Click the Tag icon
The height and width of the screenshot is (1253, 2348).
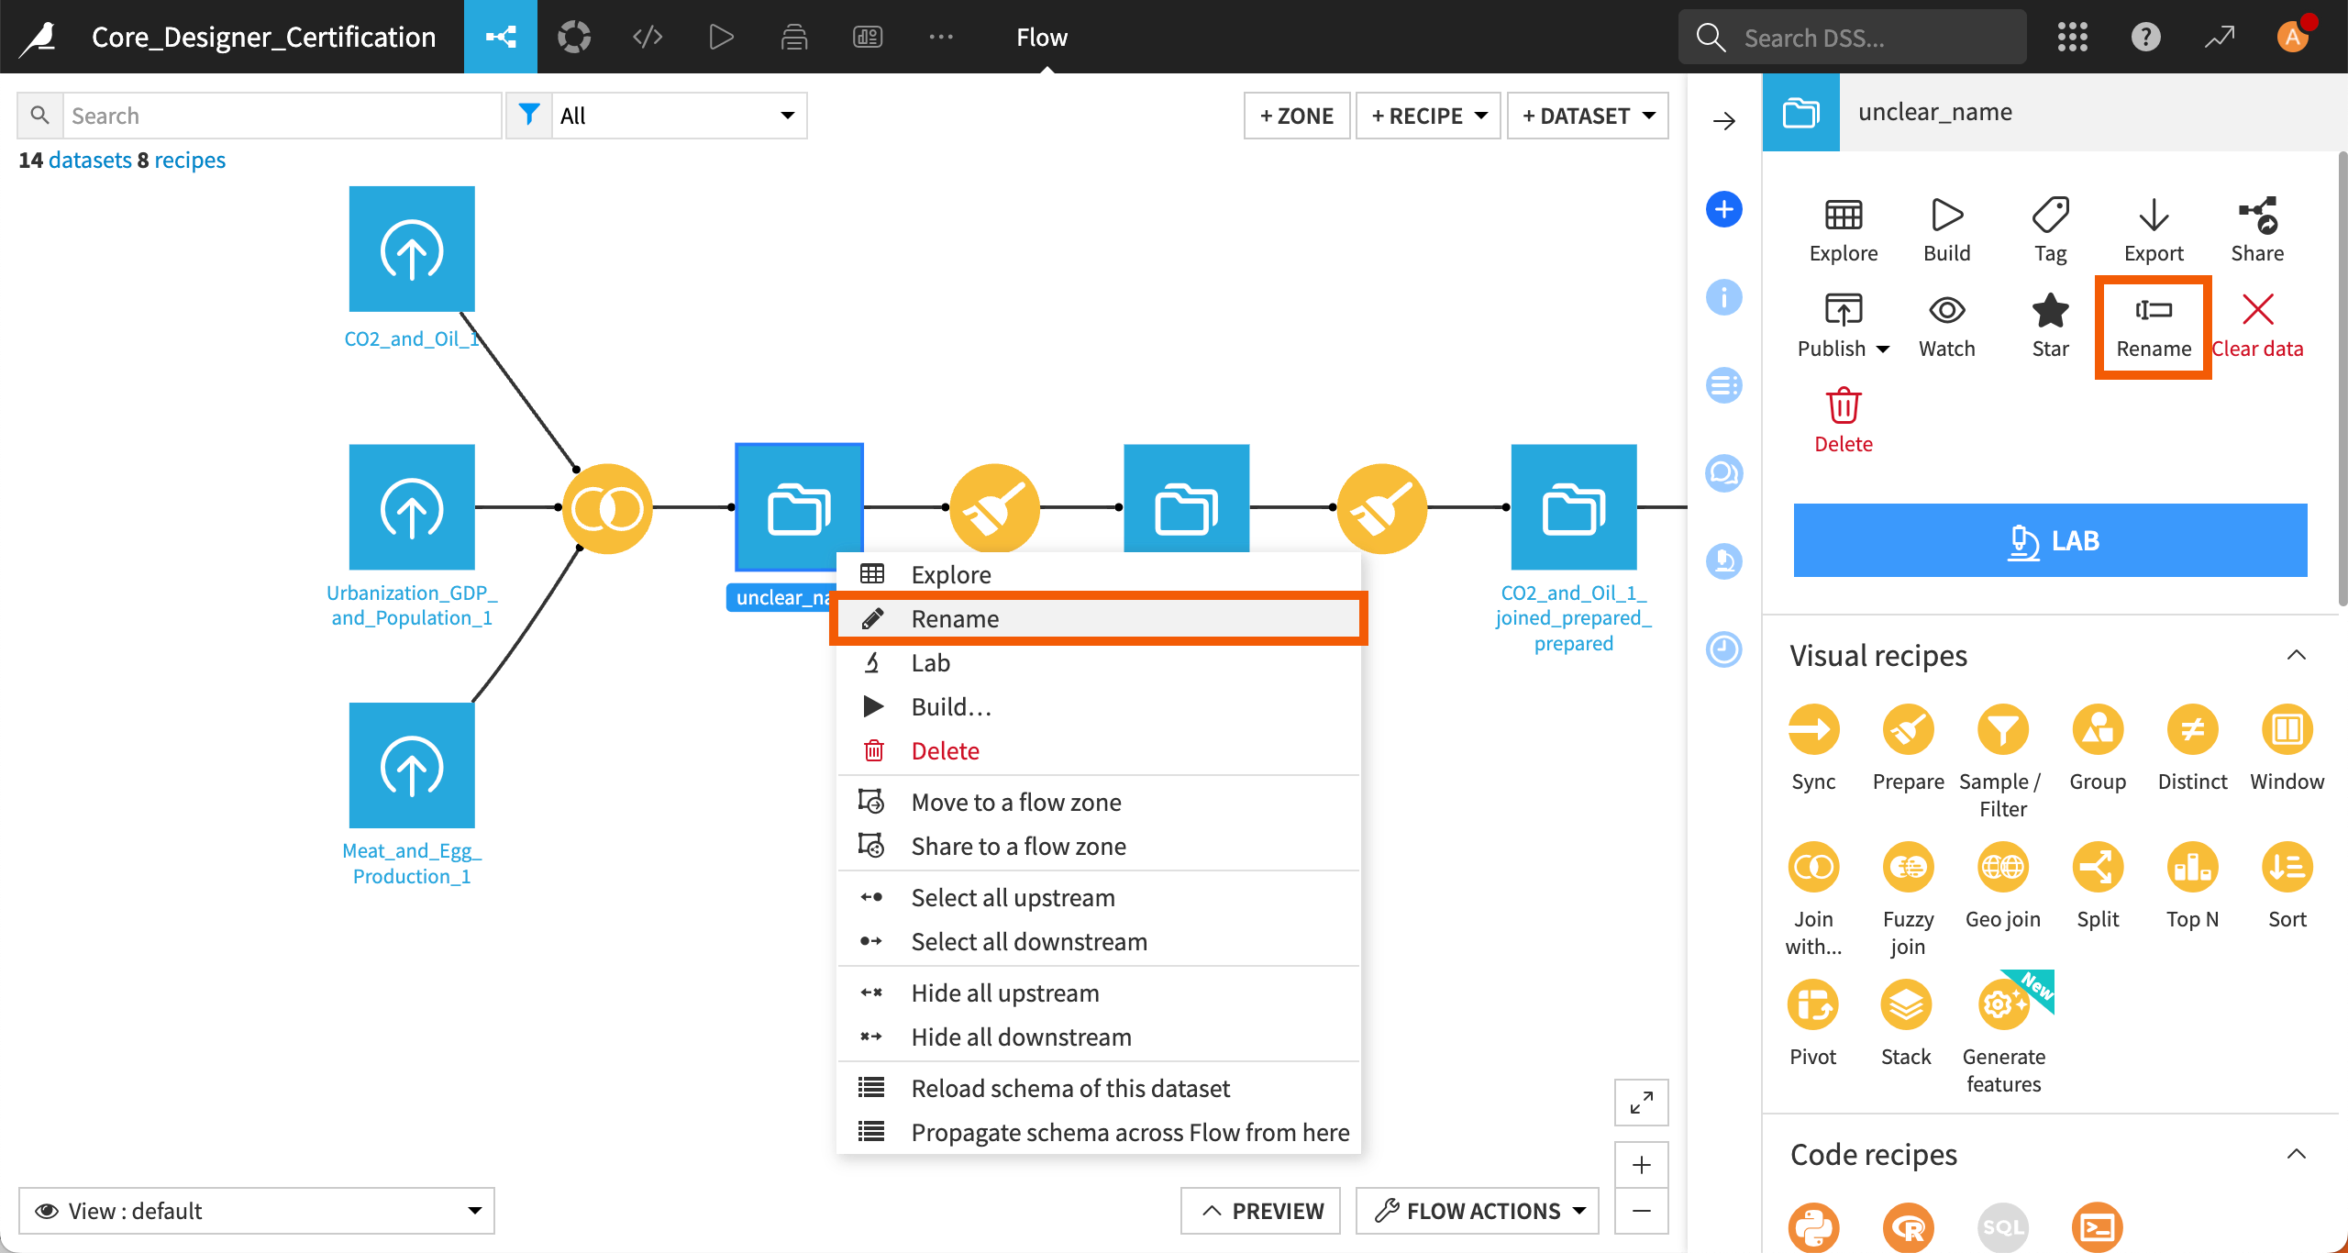tap(2050, 216)
